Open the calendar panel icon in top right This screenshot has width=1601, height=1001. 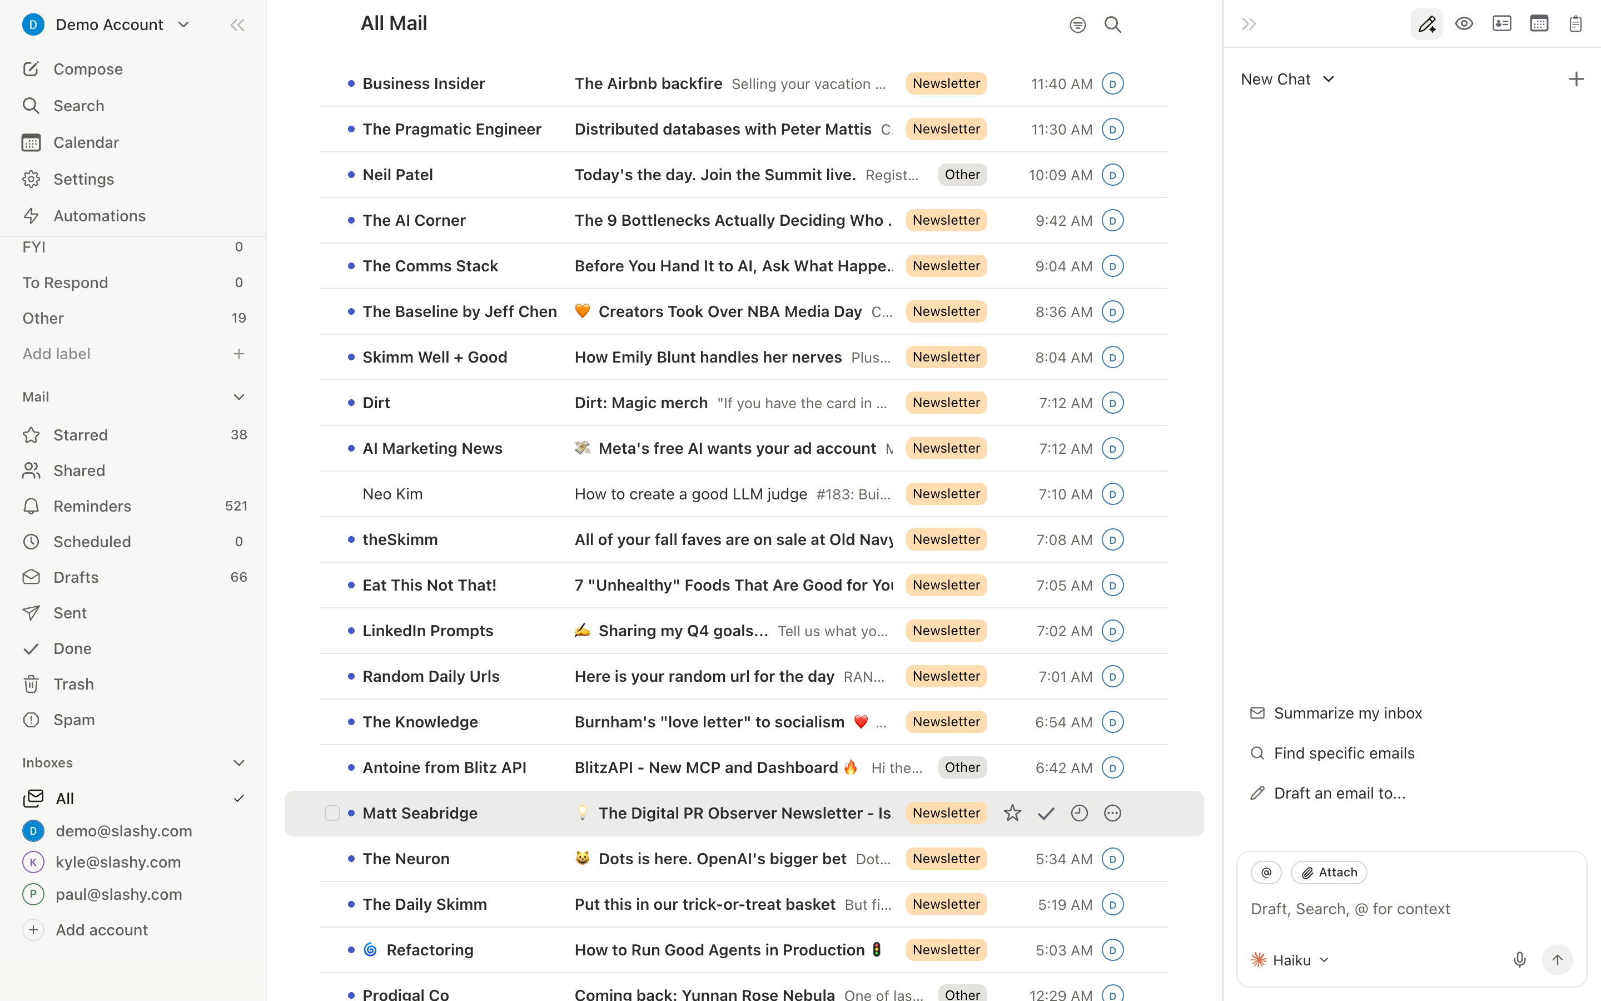click(1539, 24)
